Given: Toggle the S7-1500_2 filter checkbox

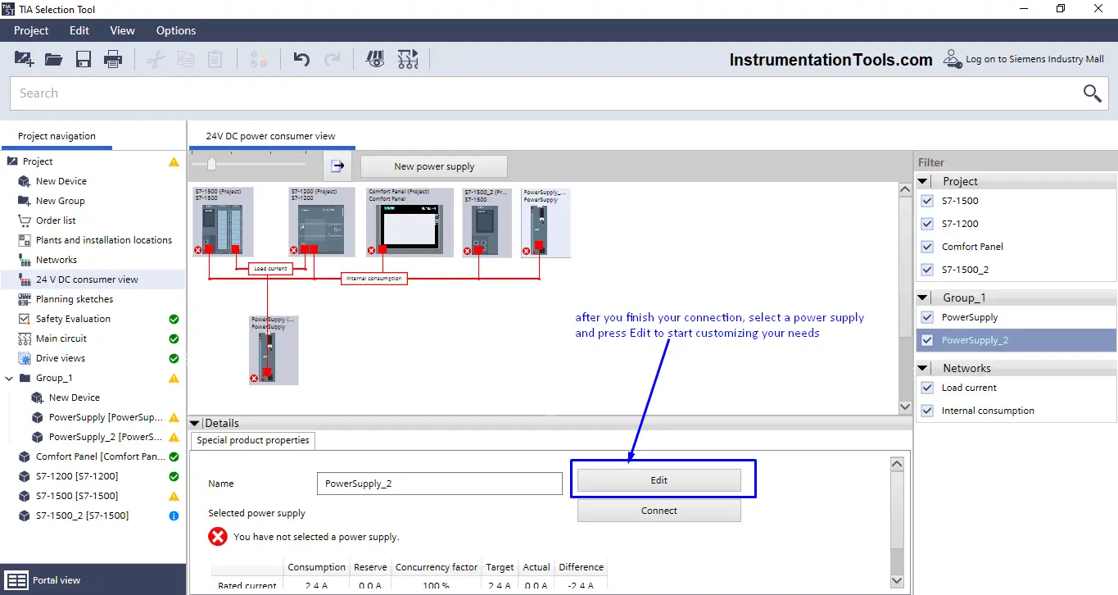Looking at the screenshot, I should coord(927,270).
